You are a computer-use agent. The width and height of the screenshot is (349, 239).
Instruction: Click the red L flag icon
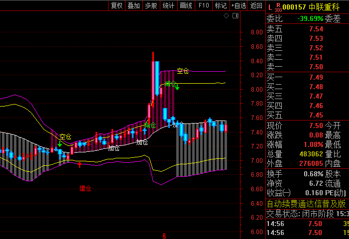tap(270, 8)
